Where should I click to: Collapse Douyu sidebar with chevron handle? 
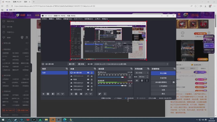point(31,68)
